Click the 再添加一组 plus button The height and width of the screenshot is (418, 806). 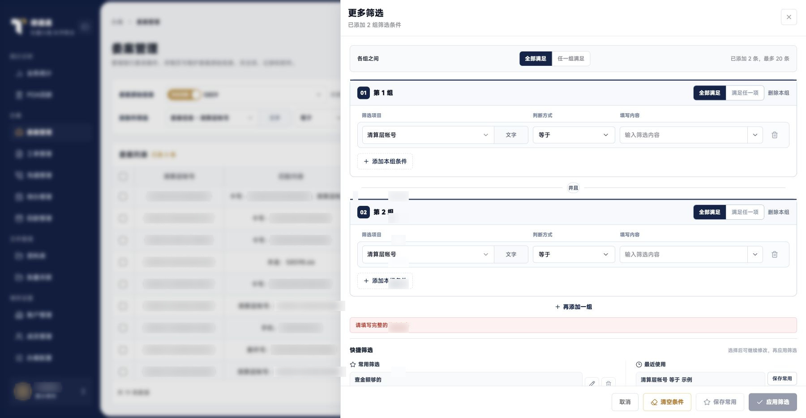pos(573,307)
